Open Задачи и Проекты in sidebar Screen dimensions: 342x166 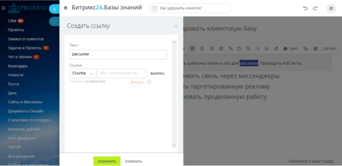tap(25, 48)
